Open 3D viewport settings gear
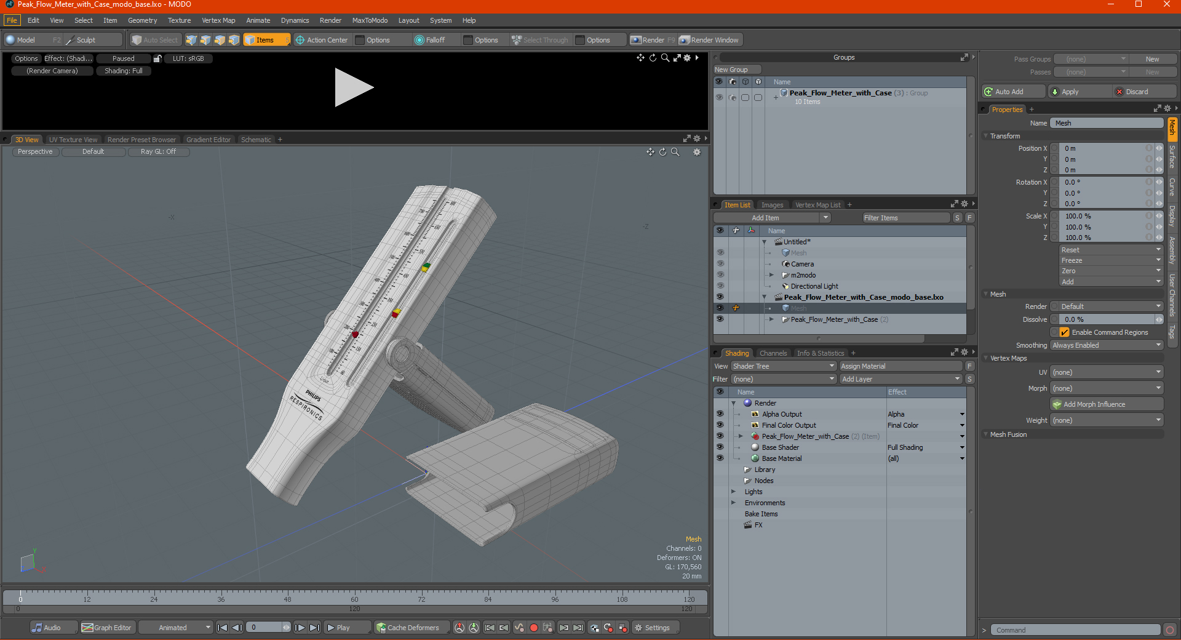The width and height of the screenshot is (1181, 640). pyautogui.click(x=697, y=152)
